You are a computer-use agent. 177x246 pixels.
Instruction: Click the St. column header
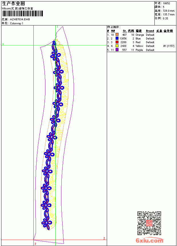tap(125, 31)
